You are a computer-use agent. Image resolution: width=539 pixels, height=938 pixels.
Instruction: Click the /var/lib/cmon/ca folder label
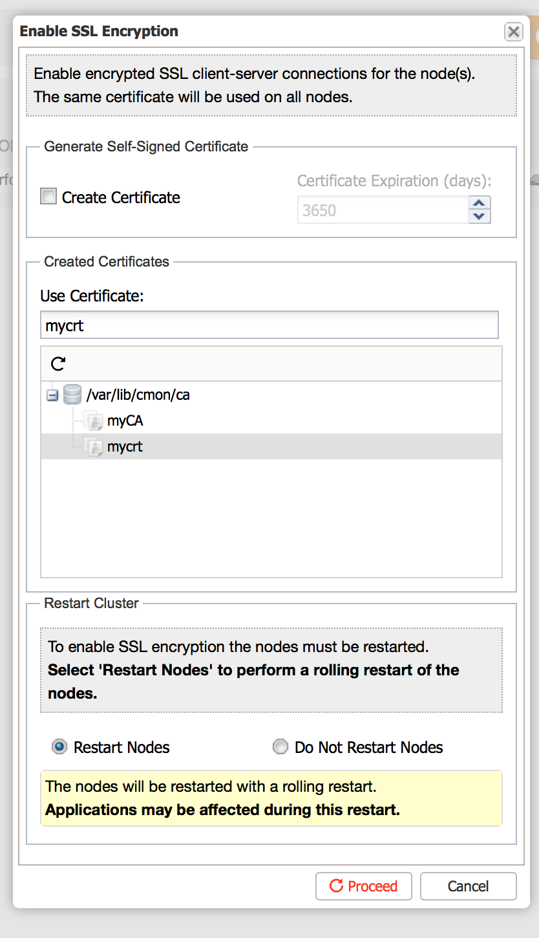pos(138,395)
